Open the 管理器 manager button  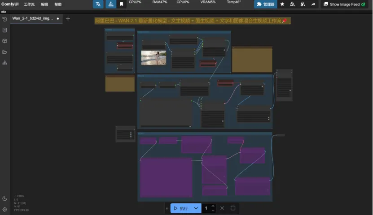click(265, 4)
